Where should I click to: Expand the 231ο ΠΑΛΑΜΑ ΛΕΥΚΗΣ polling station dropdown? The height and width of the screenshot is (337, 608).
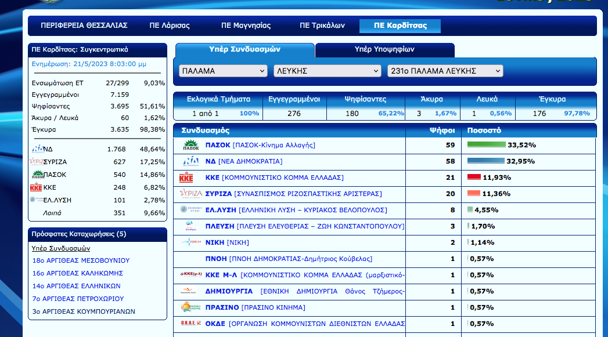pos(445,71)
